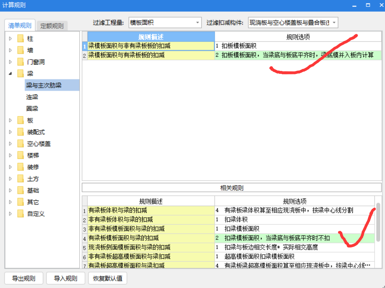The width and height of the screenshot is (385, 288).
Task: Select related rule 非有梁板体积与梁的扣减
Action: click(151, 220)
